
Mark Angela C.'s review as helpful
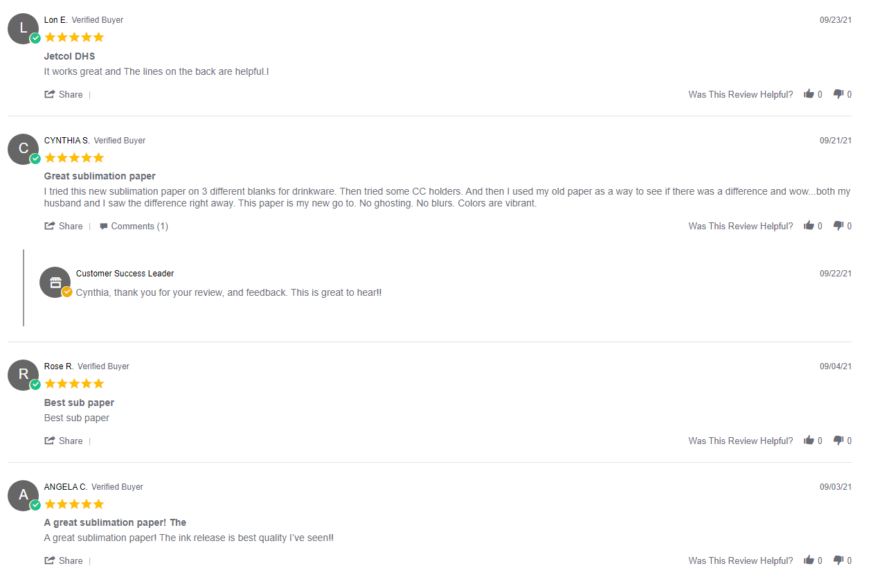click(809, 560)
